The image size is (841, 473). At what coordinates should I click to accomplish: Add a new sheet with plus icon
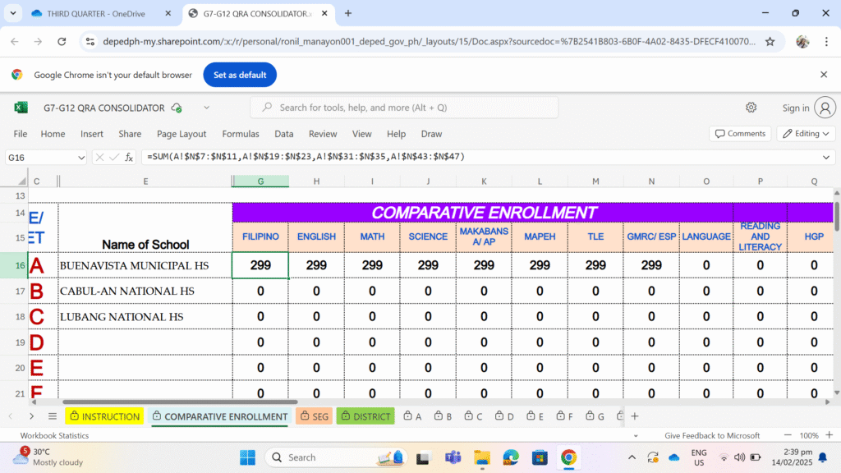click(x=634, y=416)
